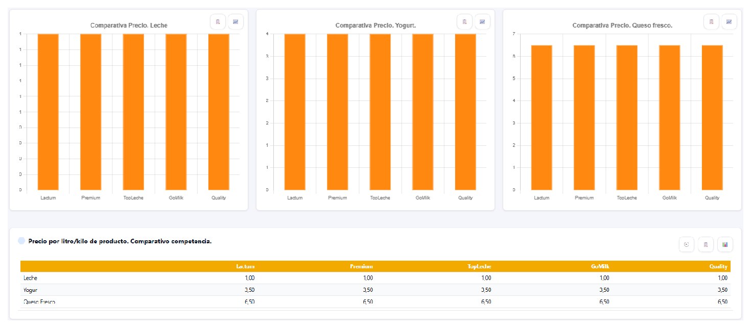751x328 pixels.
Task: Click the Lactum column header in the table
Action: pyautogui.click(x=246, y=266)
